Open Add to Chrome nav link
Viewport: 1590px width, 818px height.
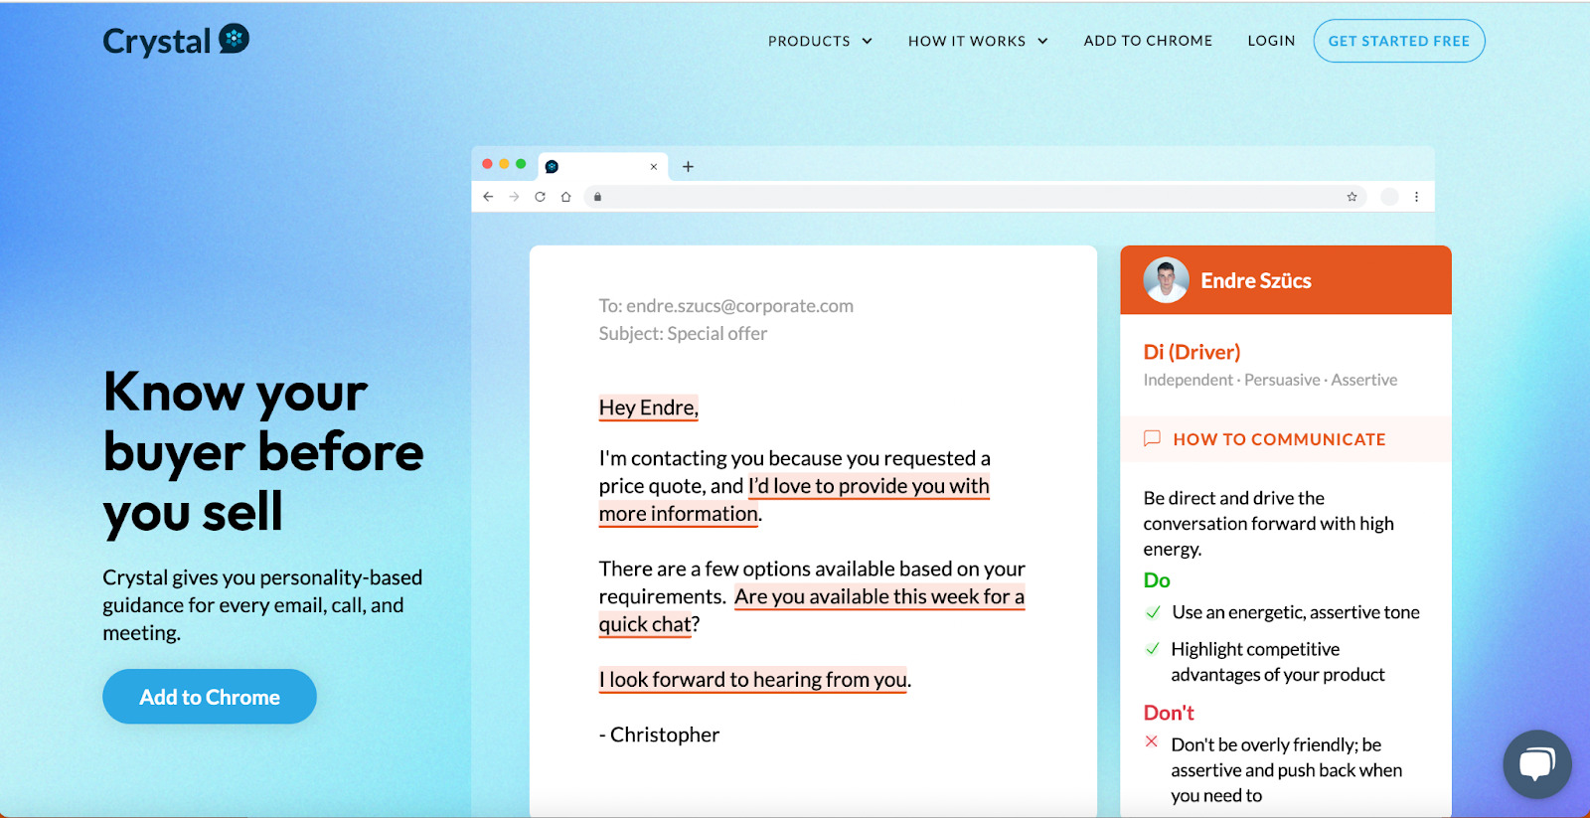click(1148, 41)
